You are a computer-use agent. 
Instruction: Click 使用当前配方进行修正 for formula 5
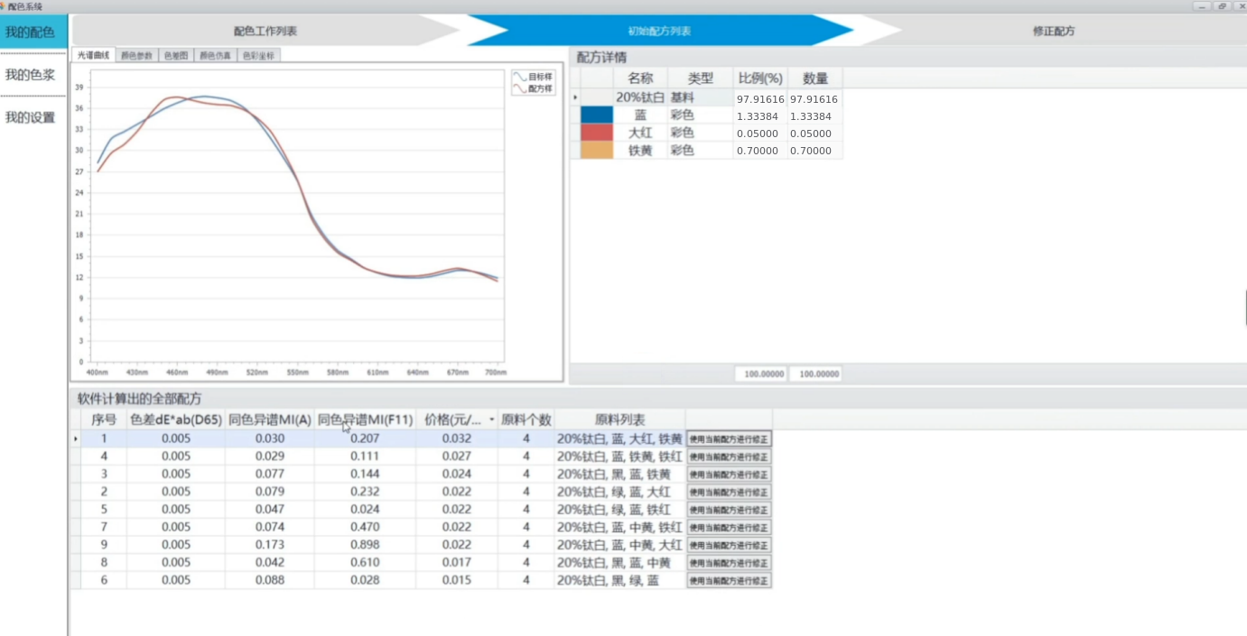[729, 510]
